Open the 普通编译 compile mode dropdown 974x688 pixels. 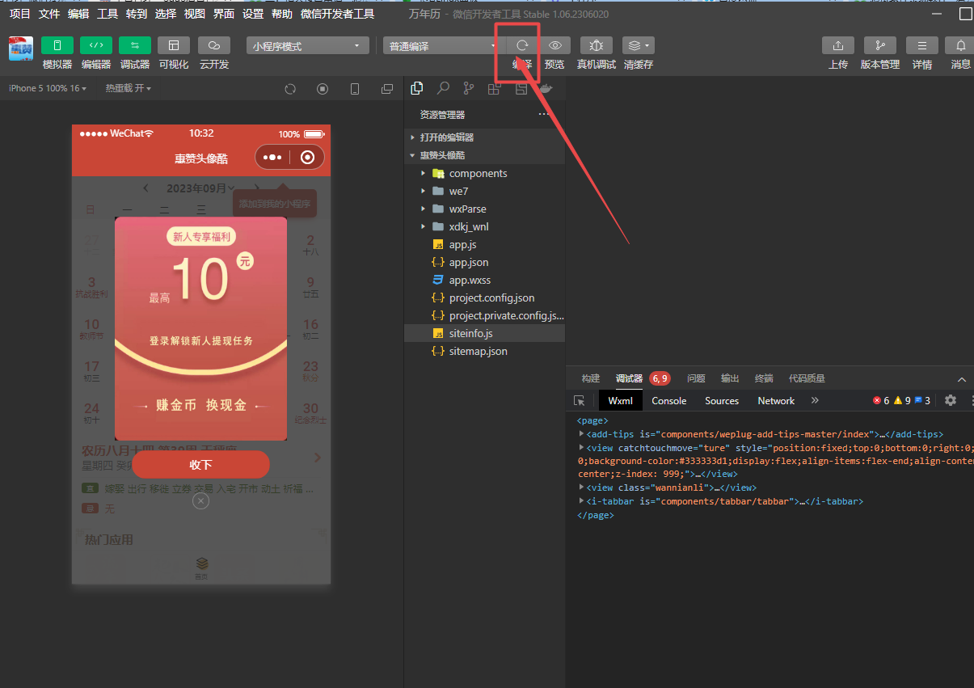[441, 46]
